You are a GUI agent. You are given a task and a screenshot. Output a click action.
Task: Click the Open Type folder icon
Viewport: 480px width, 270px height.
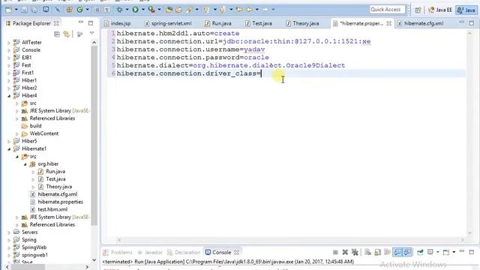(169, 10)
